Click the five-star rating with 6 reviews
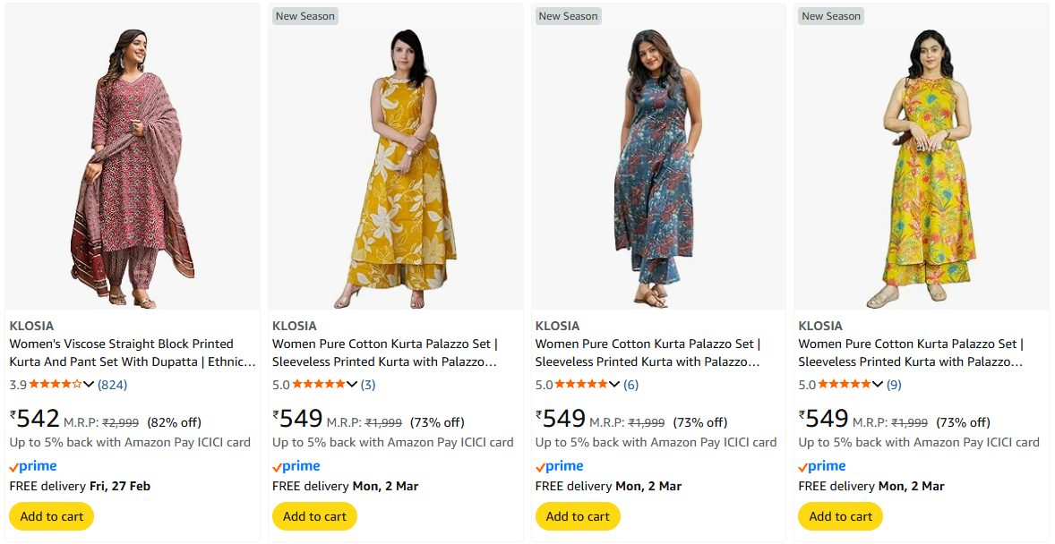The height and width of the screenshot is (544, 1055). [582, 385]
